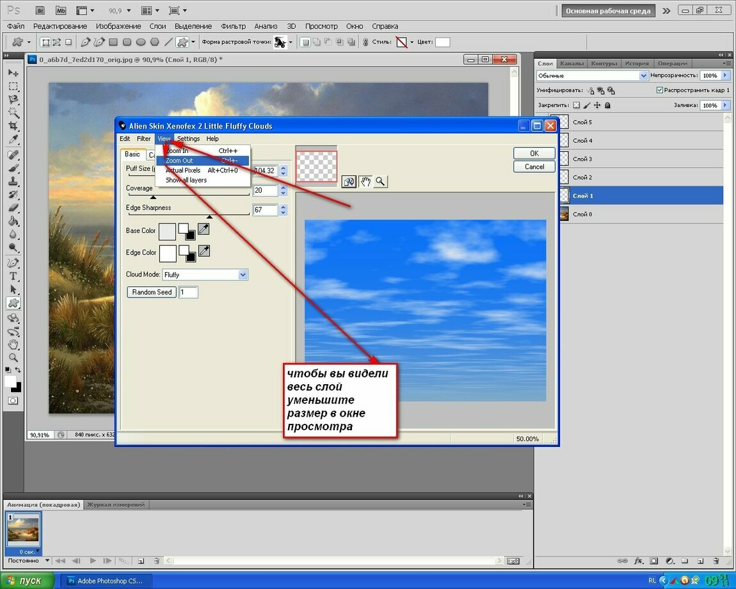Viewport: 736px width, 589px height.
Task: Click the OK button in Xenofex dialog
Action: pyautogui.click(x=534, y=154)
